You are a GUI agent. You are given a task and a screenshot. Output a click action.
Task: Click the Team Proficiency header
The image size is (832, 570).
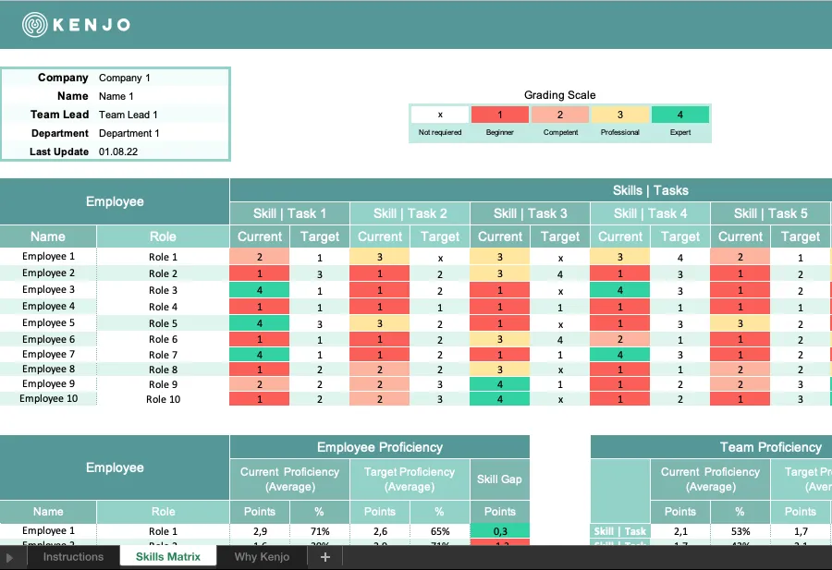click(770, 447)
